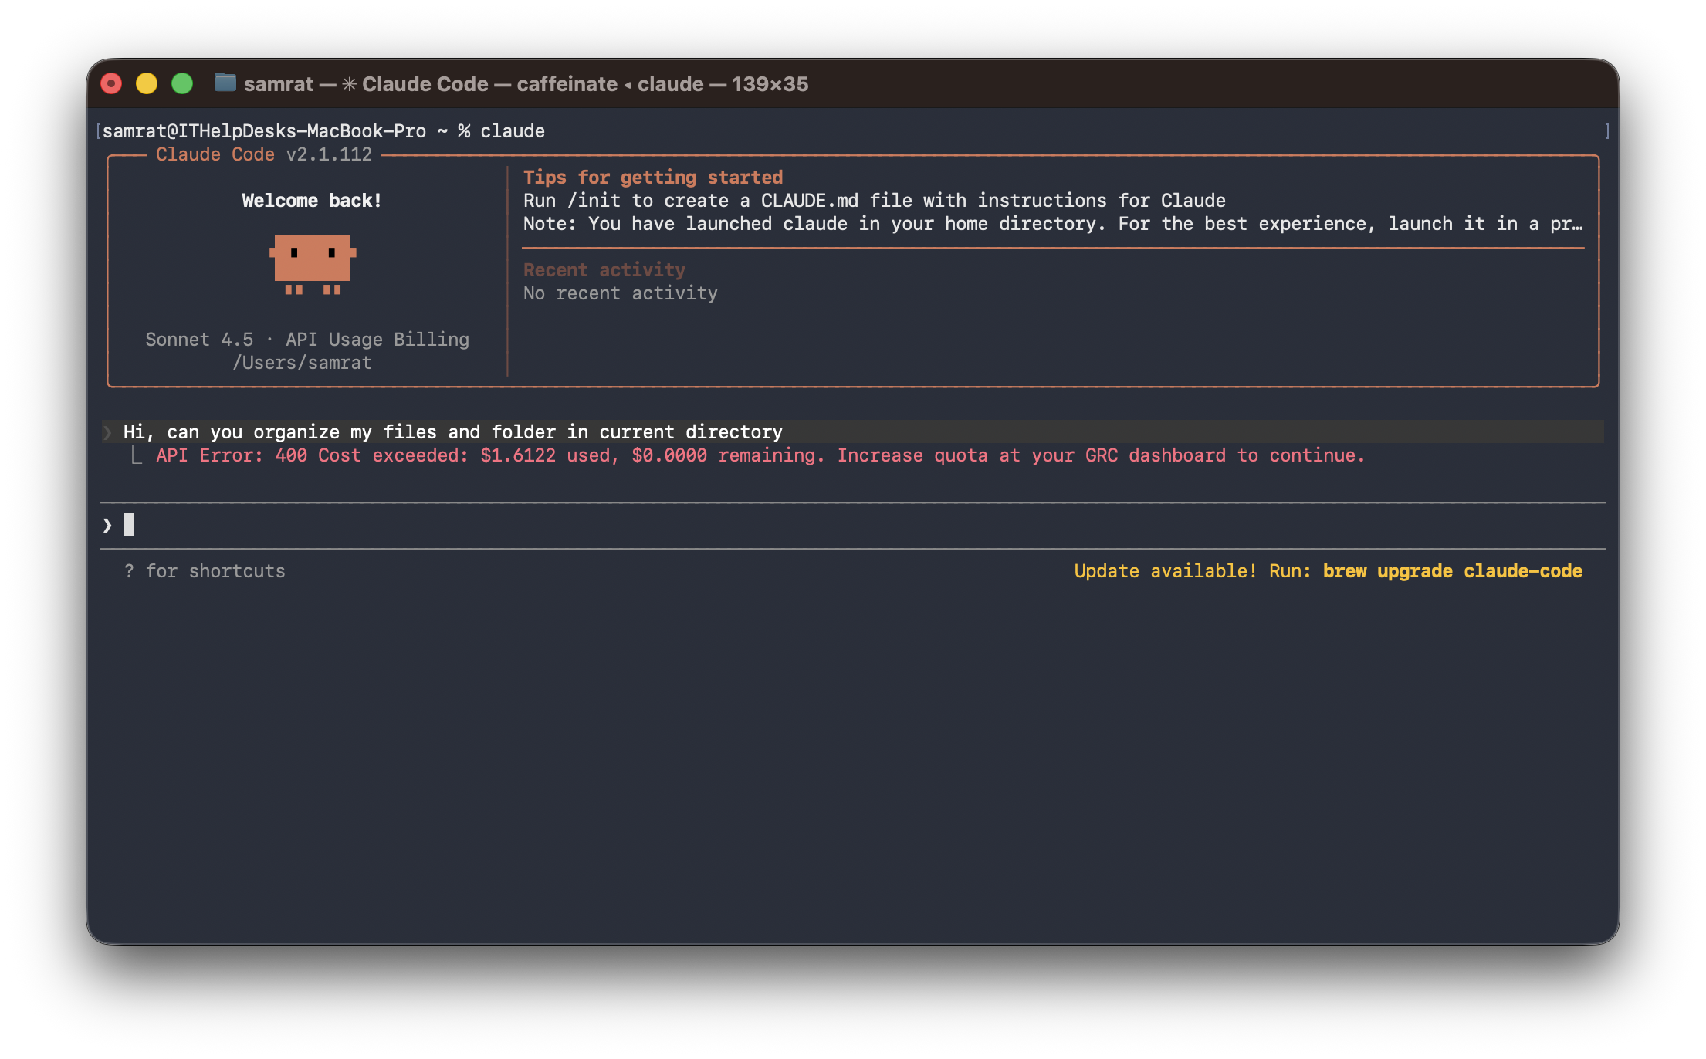
Task: Click the 'Note: You have launched claude' line
Action: 1053,224
